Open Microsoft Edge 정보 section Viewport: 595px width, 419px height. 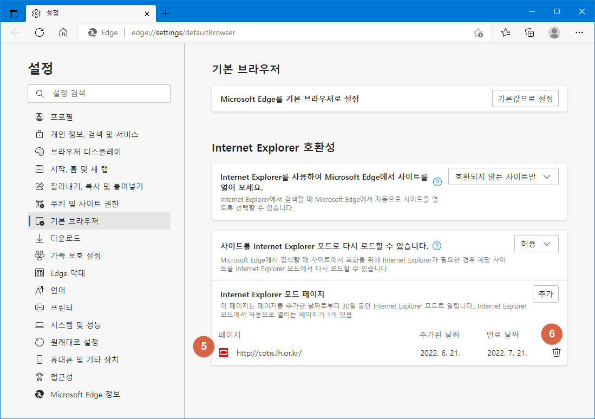(x=99, y=394)
